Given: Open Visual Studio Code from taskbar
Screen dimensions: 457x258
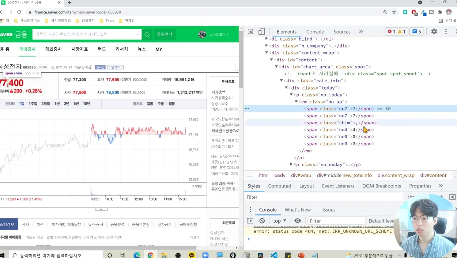Looking at the screenshot, I should click(274, 255).
